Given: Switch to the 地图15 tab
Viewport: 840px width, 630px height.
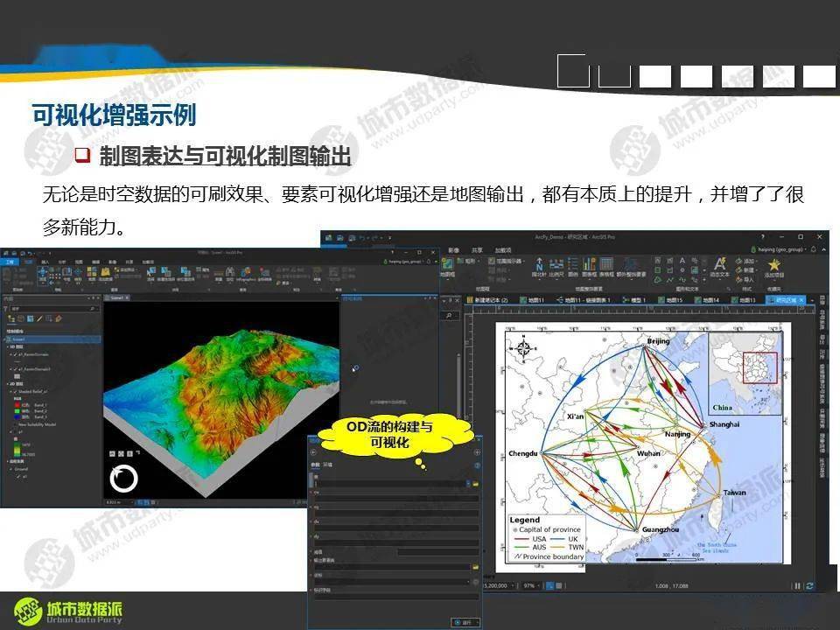Looking at the screenshot, I should click(x=670, y=300).
